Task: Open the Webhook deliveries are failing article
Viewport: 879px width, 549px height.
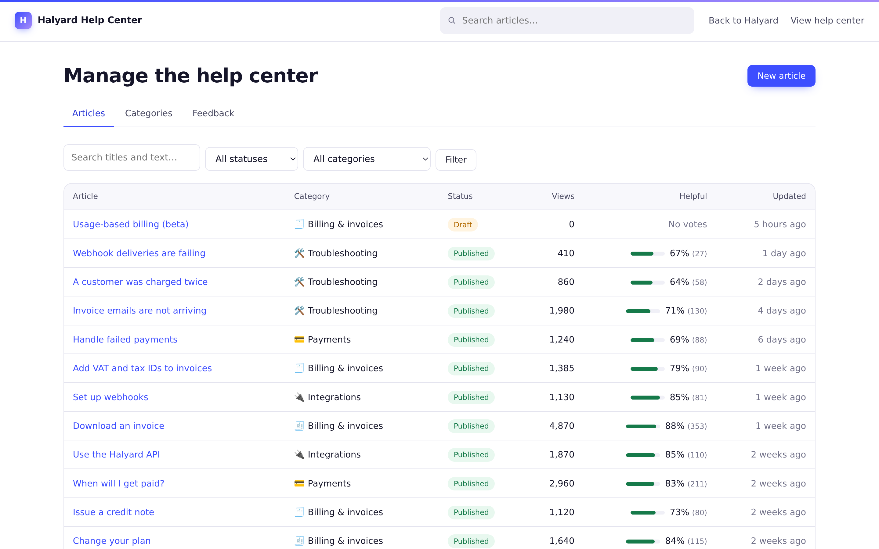Action: coord(139,253)
